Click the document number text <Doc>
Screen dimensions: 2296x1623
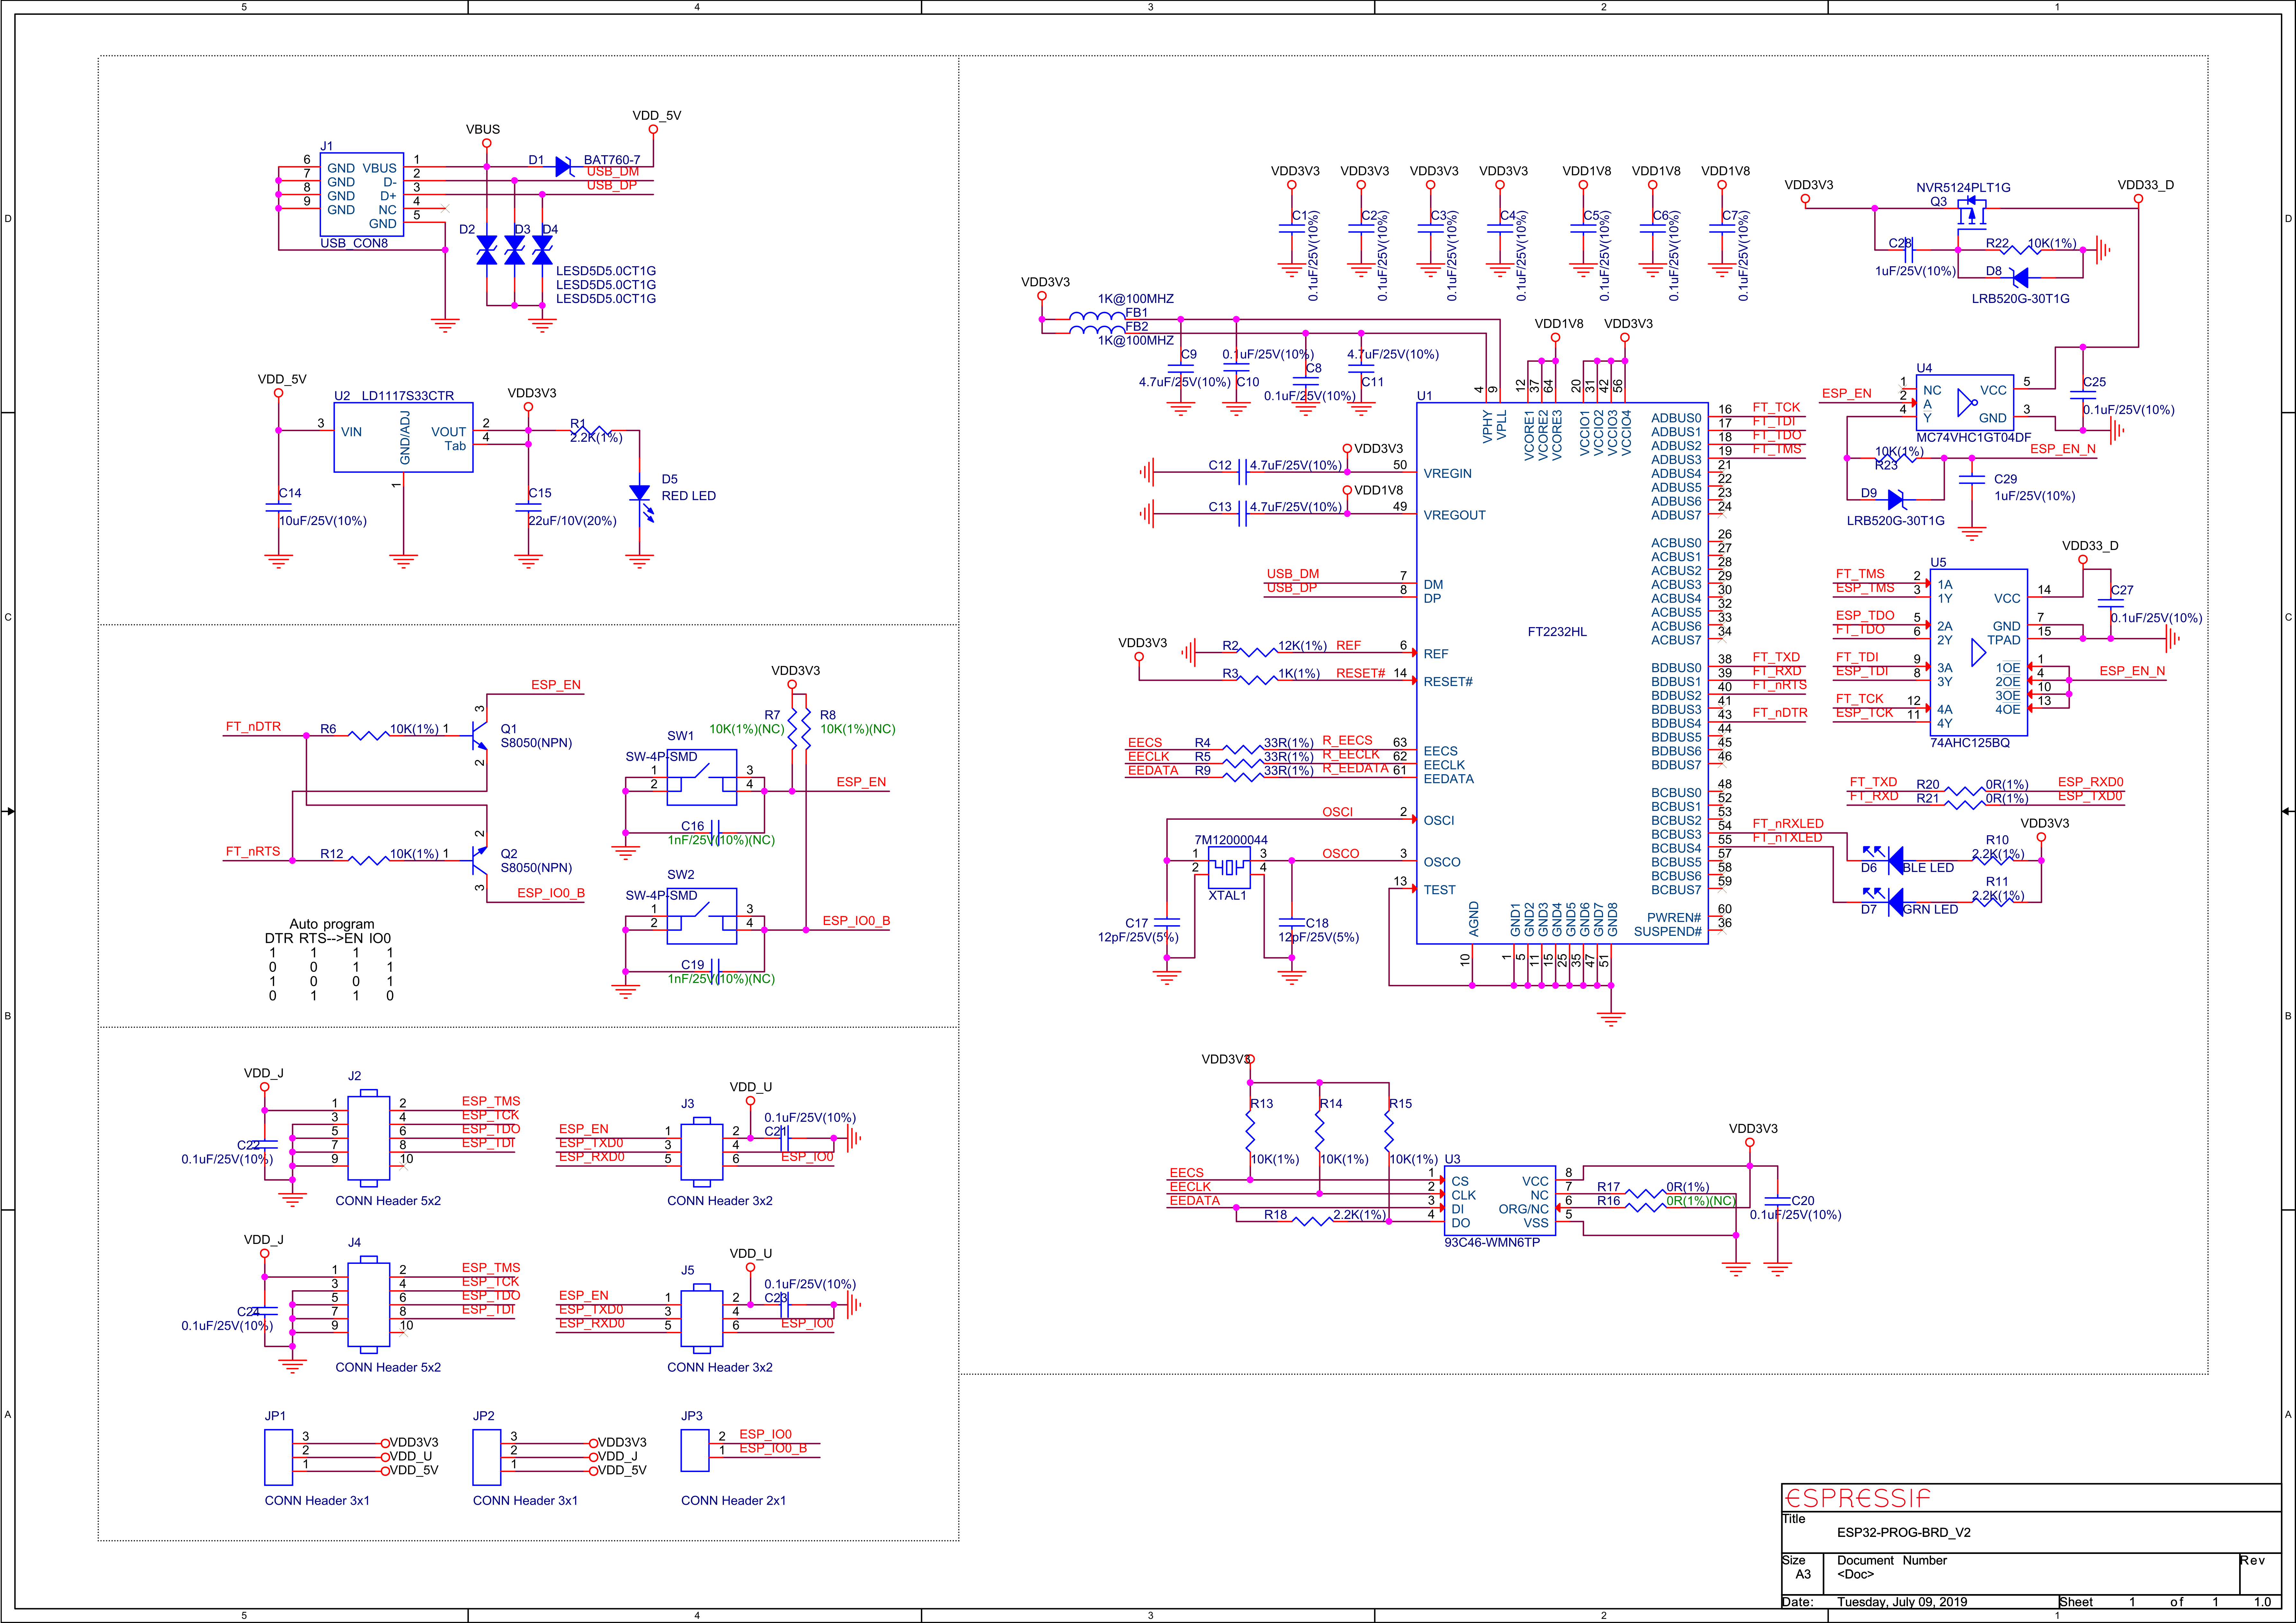(x=1856, y=1574)
